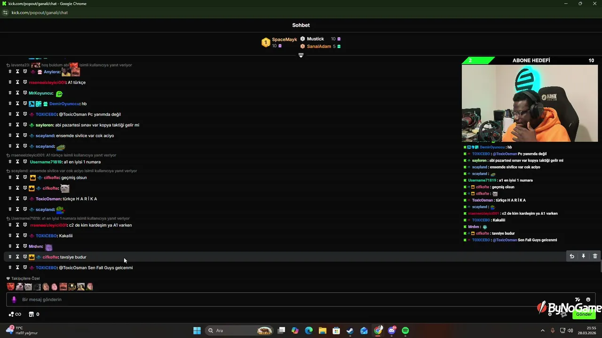
Task: Open the sayloren username profile
Action: point(45,125)
